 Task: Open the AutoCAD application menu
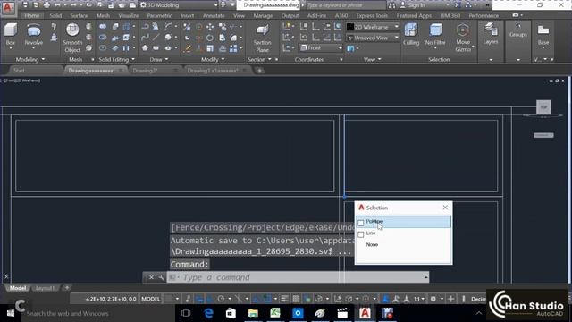click(x=8, y=7)
